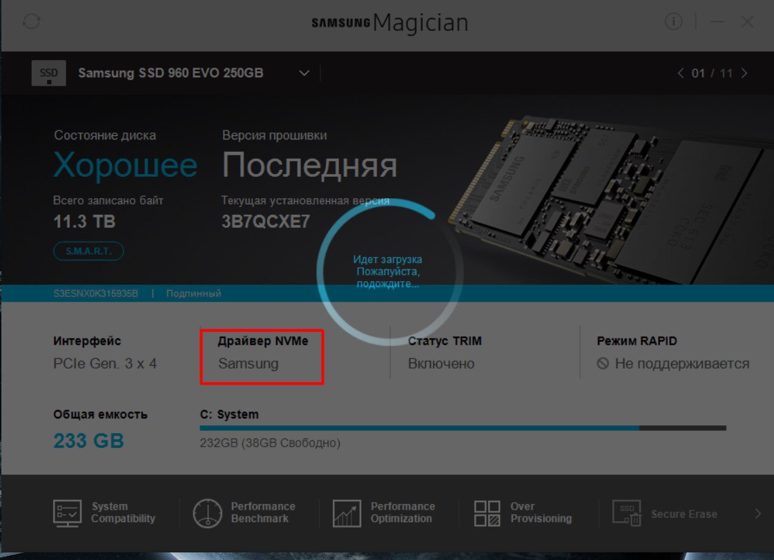Screen dimensions: 774x560
Task: Click the drive serial number S3ESNX0K315935B
Action: click(95, 293)
